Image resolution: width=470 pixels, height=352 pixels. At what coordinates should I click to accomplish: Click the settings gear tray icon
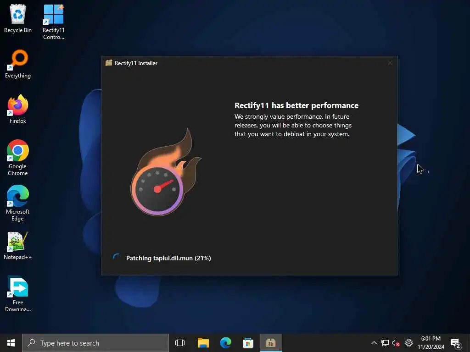pyautogui.click(x=409, y=343)
